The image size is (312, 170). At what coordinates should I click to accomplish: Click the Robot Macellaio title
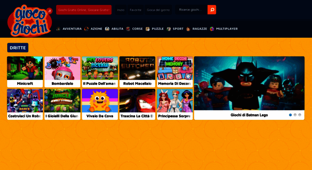tap(137, 84)
